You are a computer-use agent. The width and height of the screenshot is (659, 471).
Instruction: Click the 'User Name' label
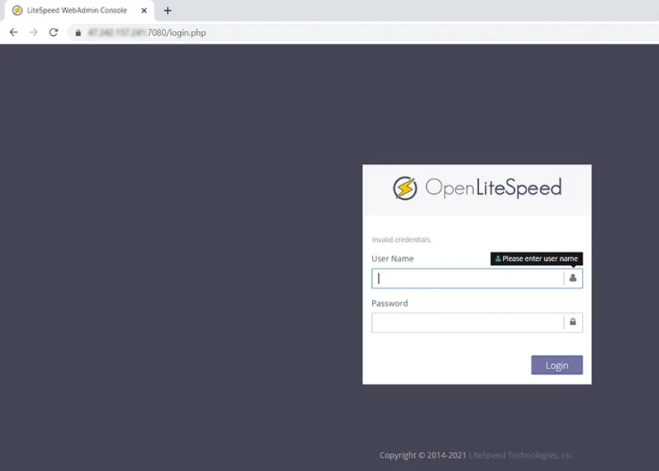coord(392,259)
